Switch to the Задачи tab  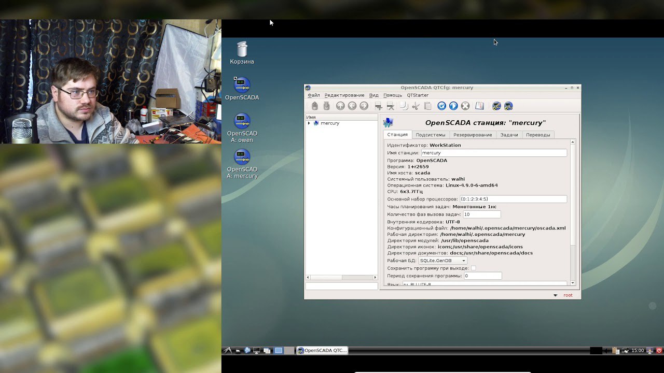pyautogui.click(x=509, y=135)
